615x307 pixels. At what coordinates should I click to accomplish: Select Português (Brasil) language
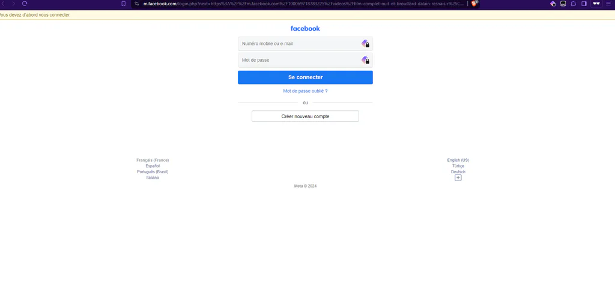pyautogui.click(x=153, y=172)
